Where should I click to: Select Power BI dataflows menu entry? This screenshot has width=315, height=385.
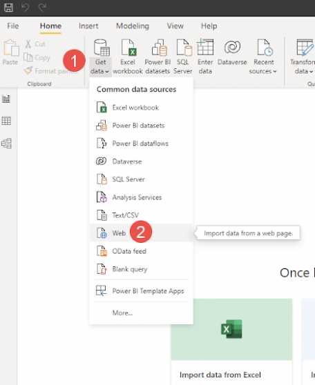[x=141, y=144]
